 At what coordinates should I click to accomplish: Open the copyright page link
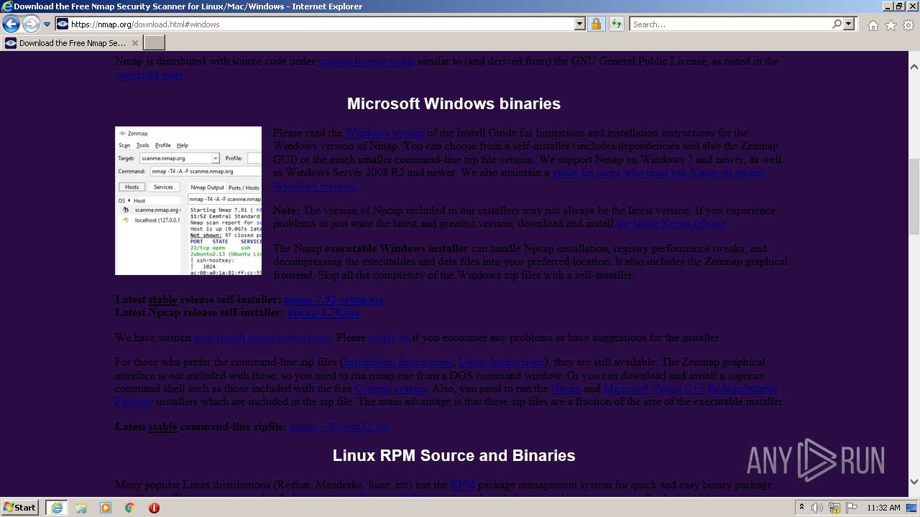tap(149, 75)
